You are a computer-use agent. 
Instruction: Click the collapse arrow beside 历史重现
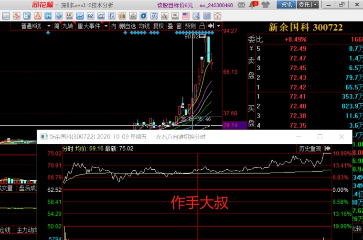tap(327, 148)
